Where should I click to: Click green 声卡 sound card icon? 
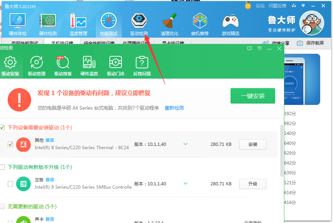tap(23, 220)
